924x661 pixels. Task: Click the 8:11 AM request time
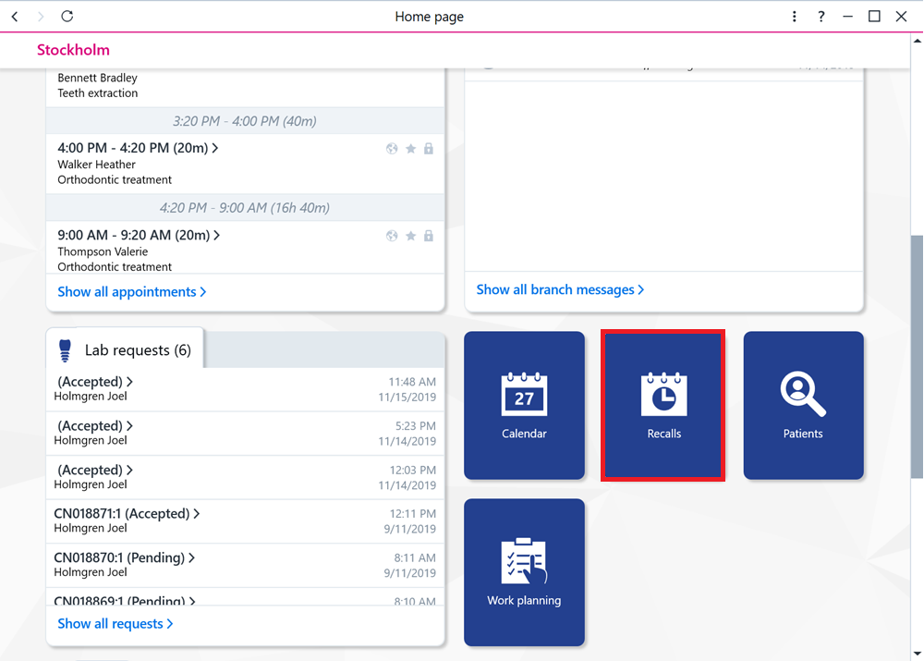pos(415,557)
